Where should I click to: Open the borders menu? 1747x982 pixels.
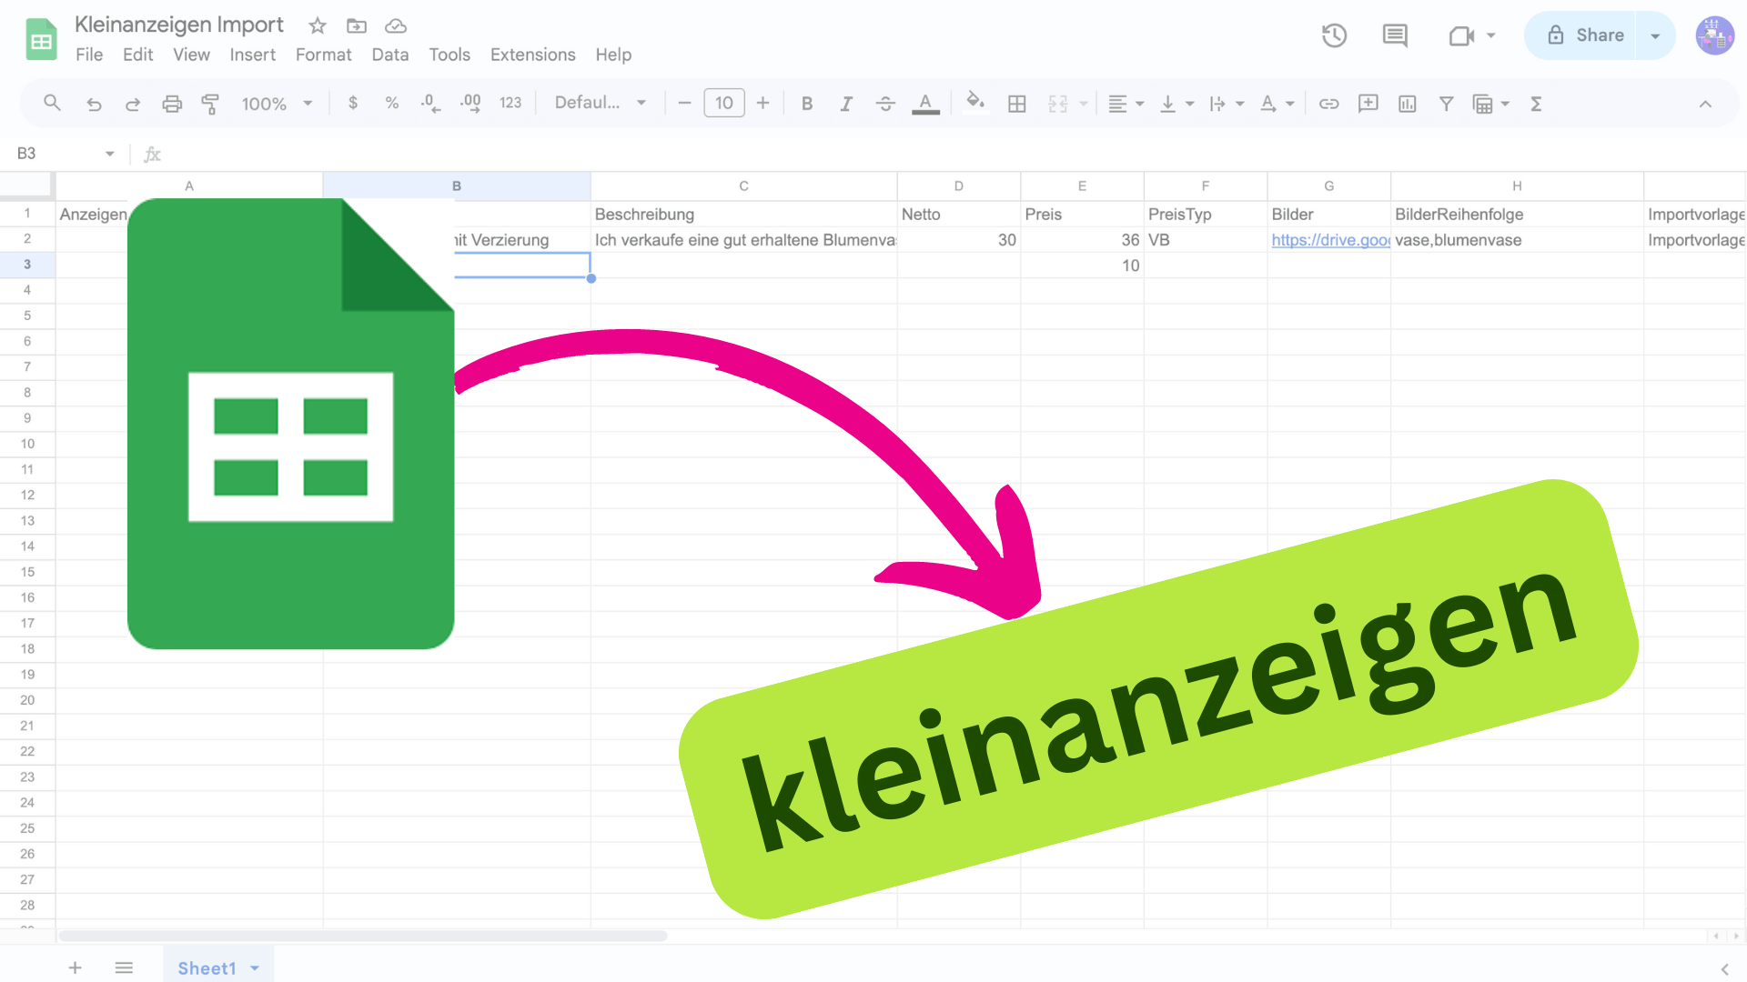(x=1017, y=104)
